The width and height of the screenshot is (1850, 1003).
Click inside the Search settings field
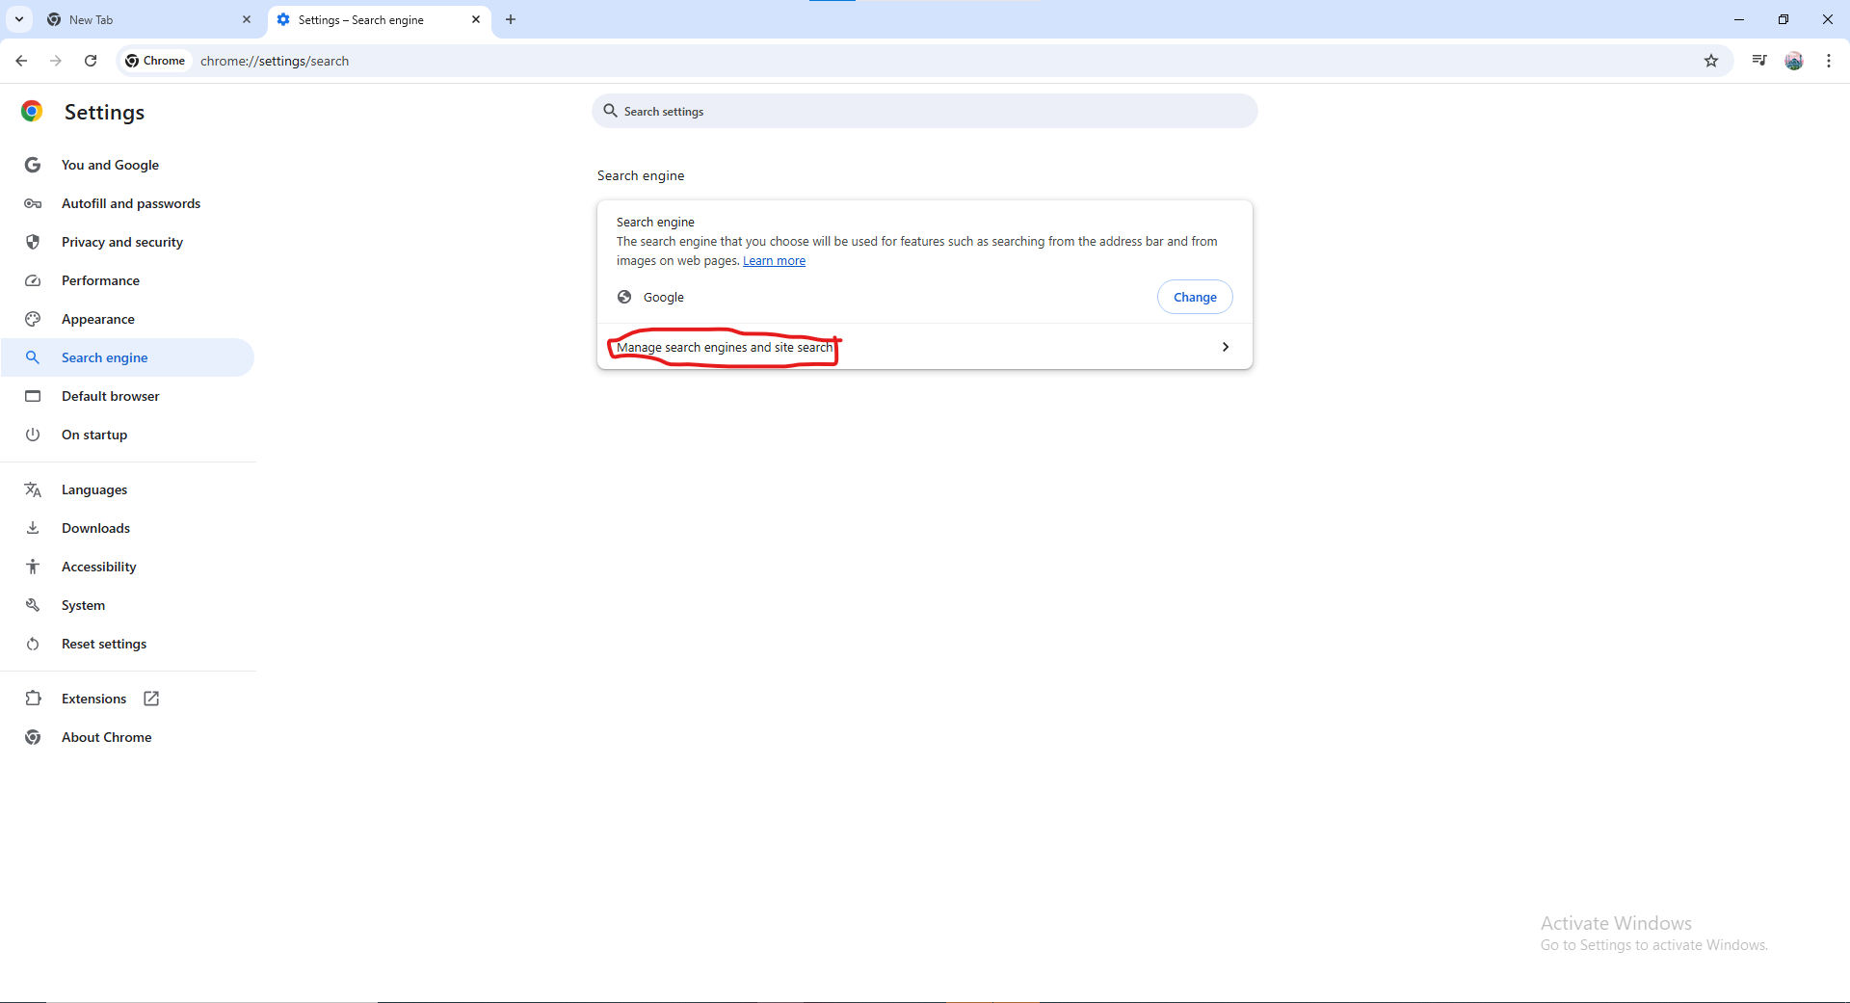pyautogui.click(x=924, y=111)
